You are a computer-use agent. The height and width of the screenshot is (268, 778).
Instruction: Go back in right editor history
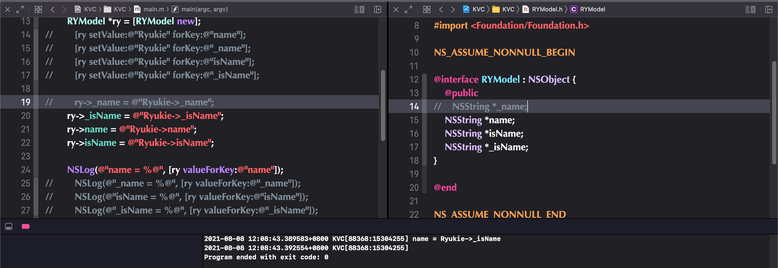[x=441, y=9]
